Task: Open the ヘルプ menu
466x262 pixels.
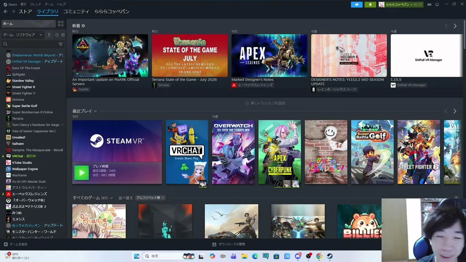Action: coord(62,4)
